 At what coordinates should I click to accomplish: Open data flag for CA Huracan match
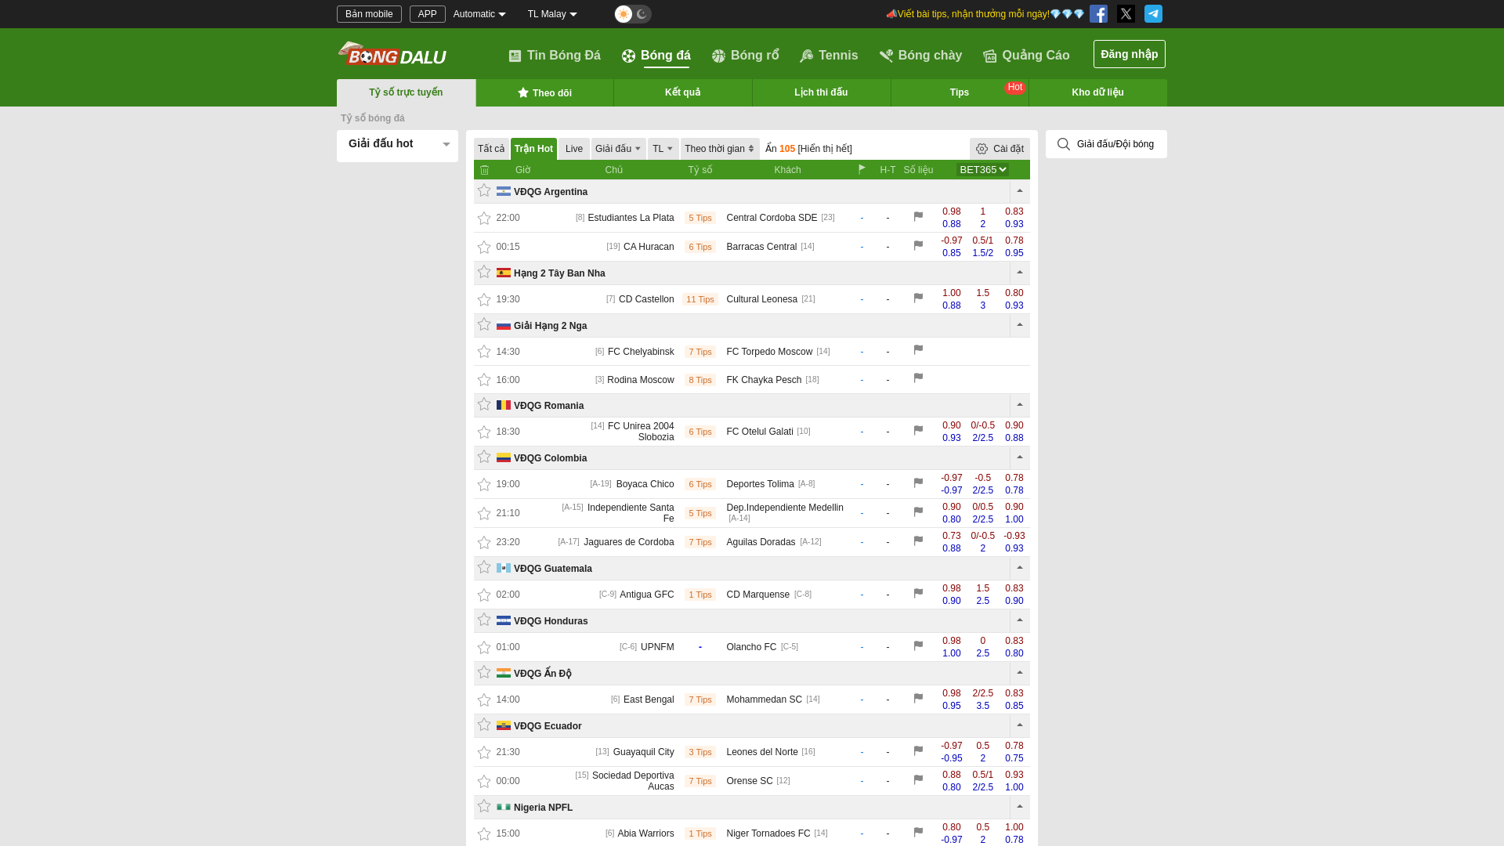tap(918, 246)
